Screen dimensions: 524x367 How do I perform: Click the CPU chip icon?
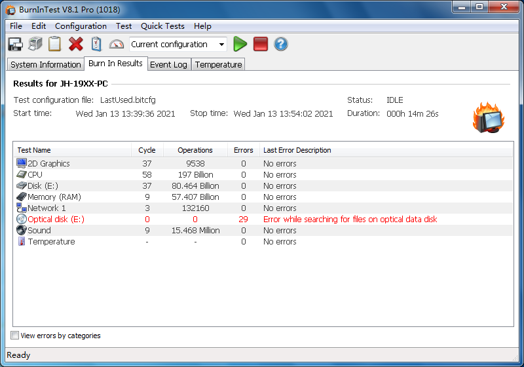pyautogui.click(x=22, y=174)
